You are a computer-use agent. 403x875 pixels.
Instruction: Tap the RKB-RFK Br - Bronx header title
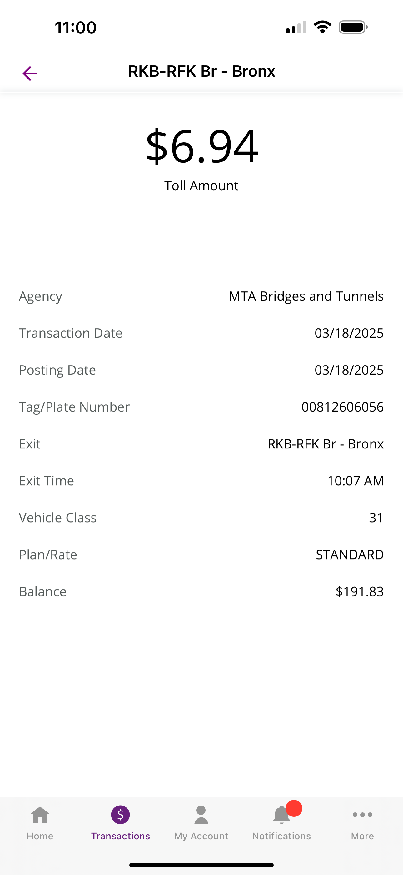201,71
